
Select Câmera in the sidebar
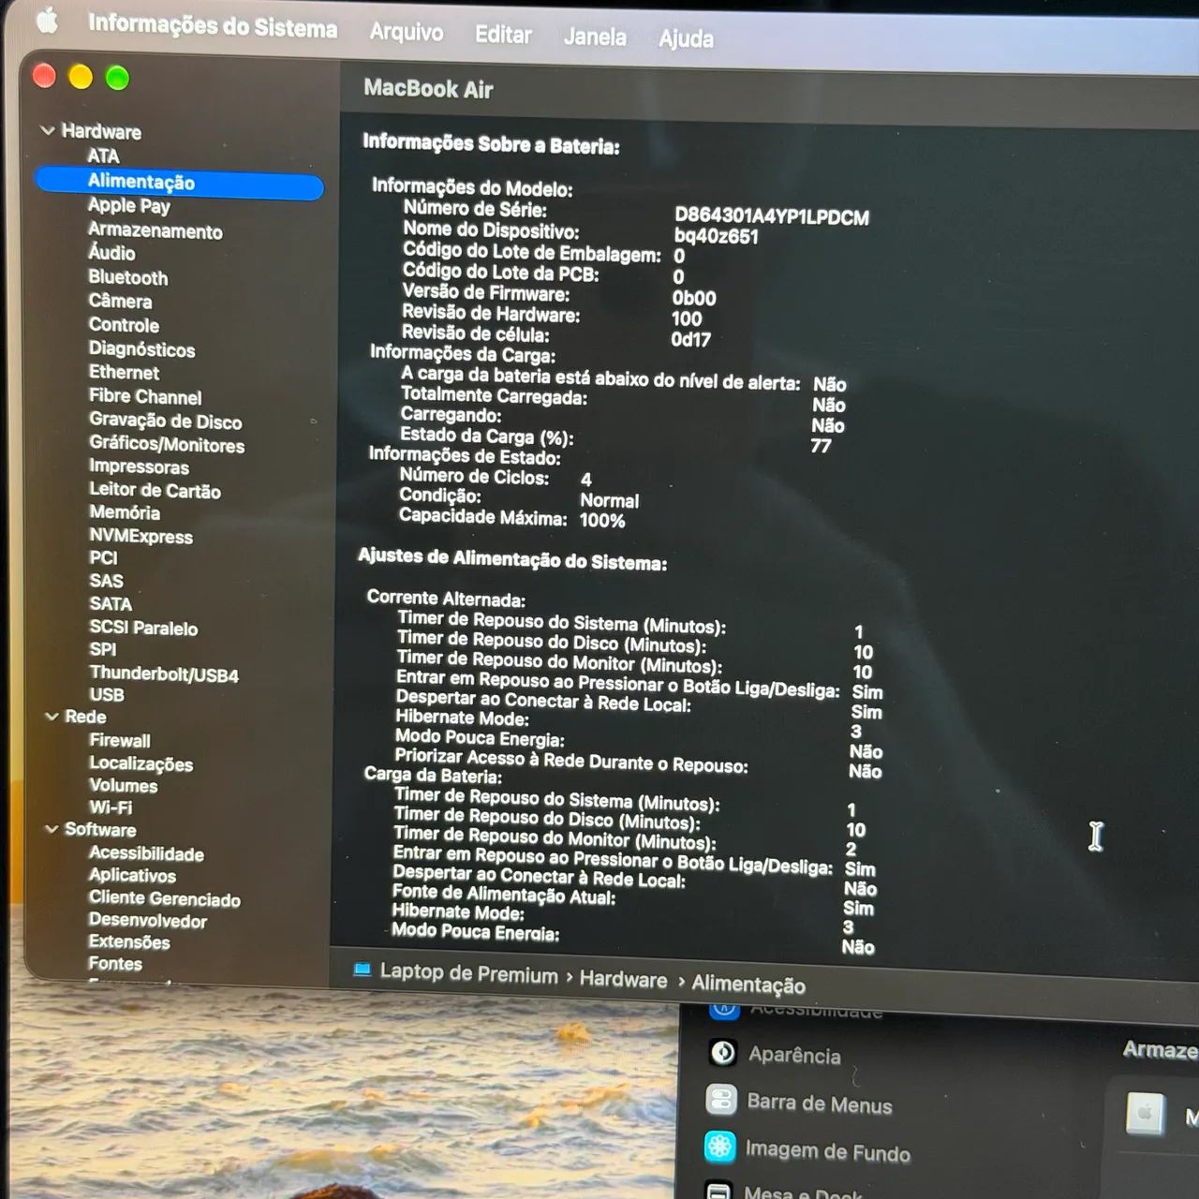pos(120,301)
